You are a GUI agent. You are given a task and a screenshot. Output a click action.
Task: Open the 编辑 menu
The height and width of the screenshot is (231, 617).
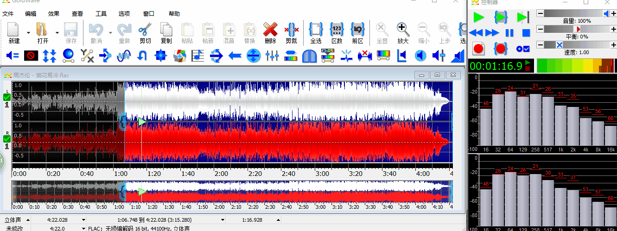point(31,14)
